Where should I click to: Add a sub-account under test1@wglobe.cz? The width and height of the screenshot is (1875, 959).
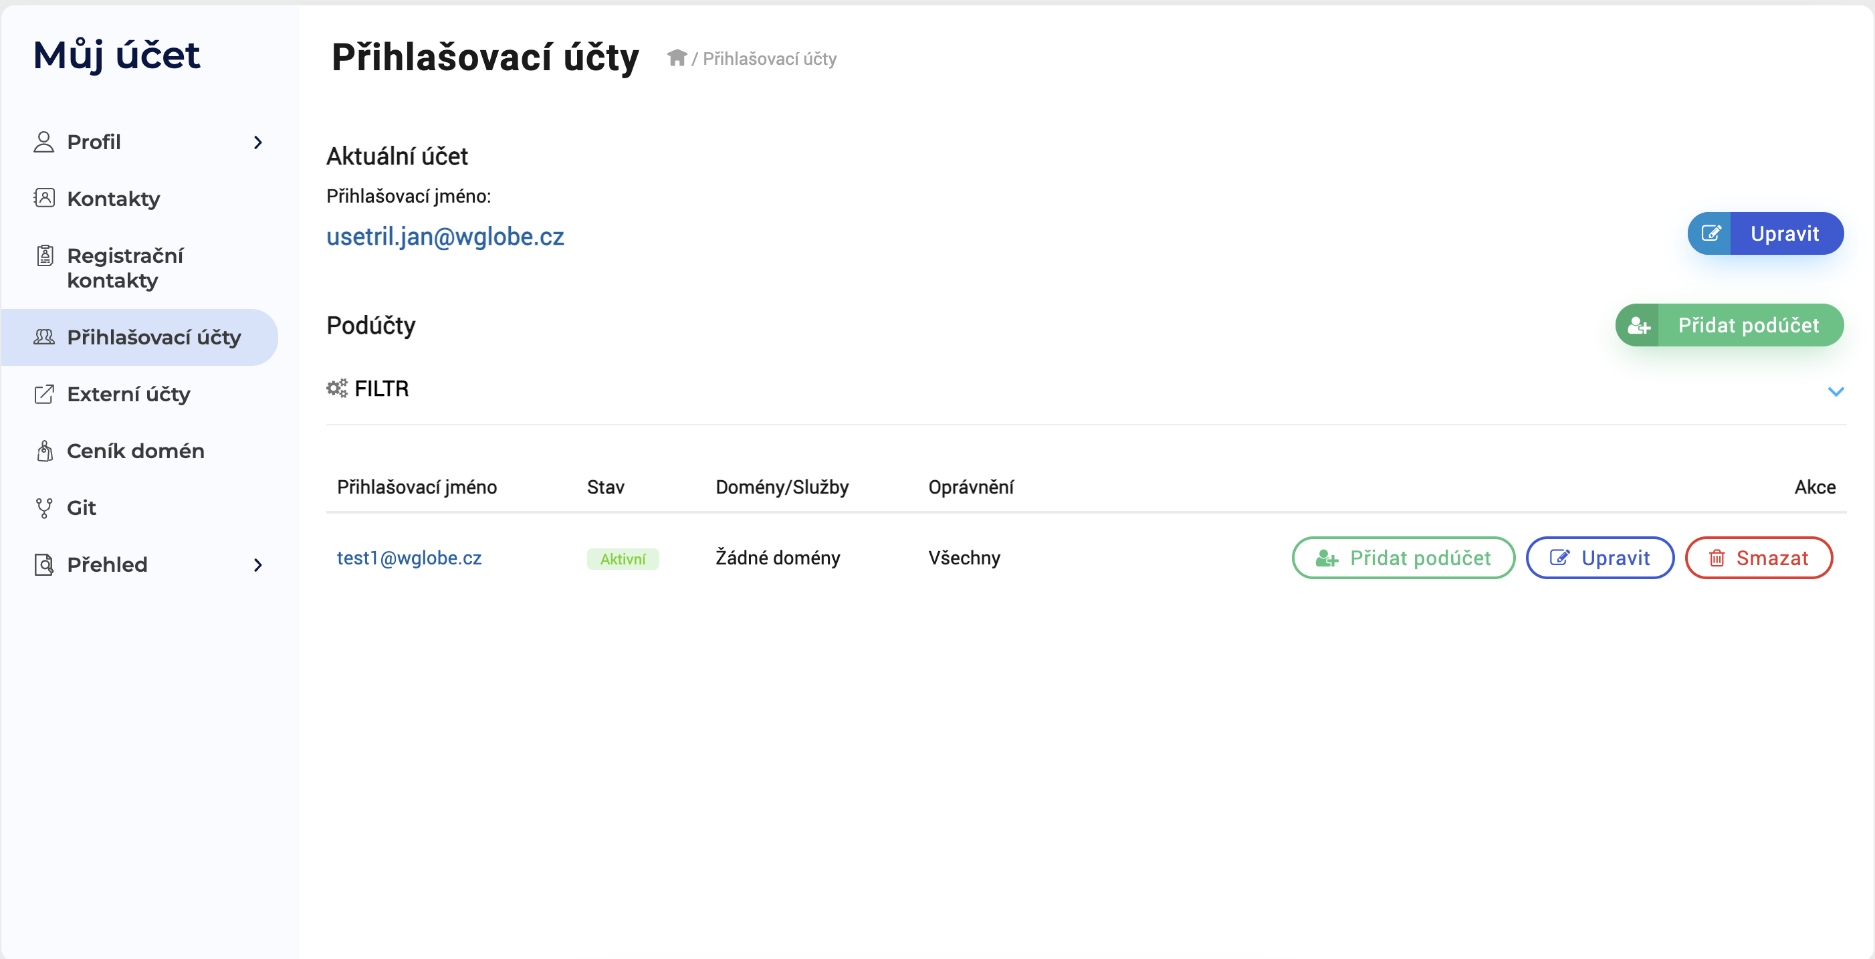coord(1403,558)
